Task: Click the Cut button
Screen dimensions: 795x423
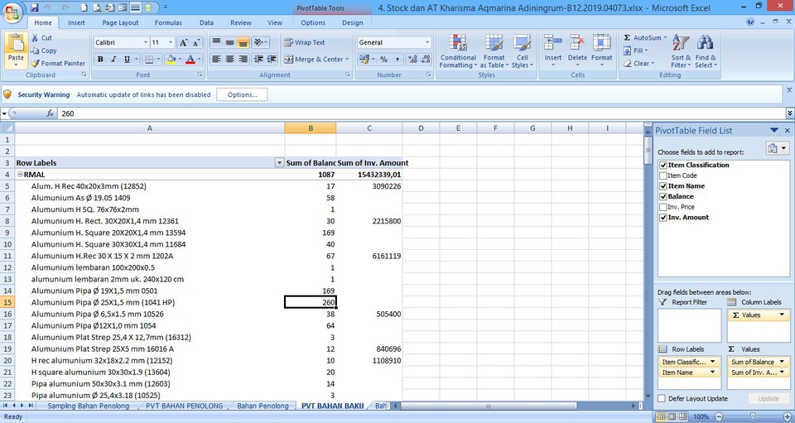Action: [x=41, y=37]
